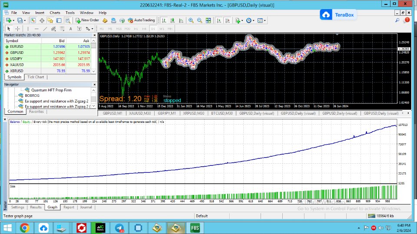Switch to the M1 timeframe
This screenshot has width=417, height=234.
tap(102, 29)
